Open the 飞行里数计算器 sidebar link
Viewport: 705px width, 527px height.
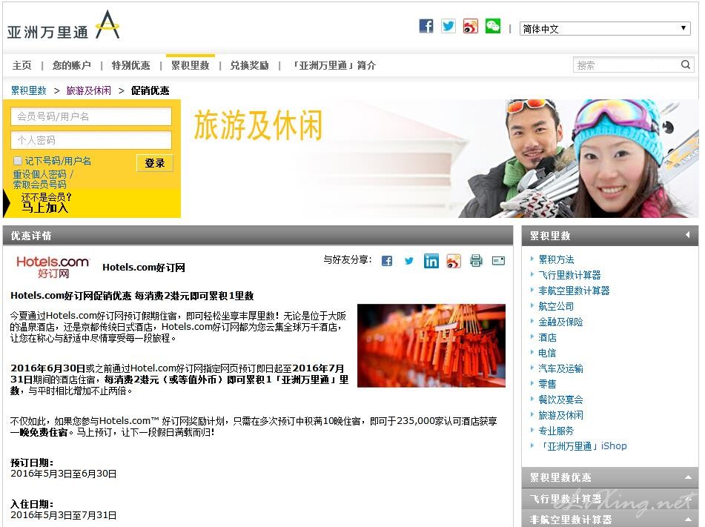[x=569, y=275]
